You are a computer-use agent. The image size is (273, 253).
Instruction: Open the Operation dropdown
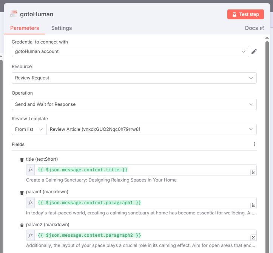click(x=134, y=104)
